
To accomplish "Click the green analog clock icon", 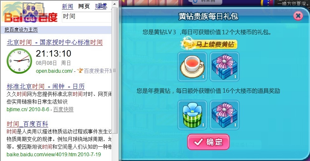I will [19, 61].
